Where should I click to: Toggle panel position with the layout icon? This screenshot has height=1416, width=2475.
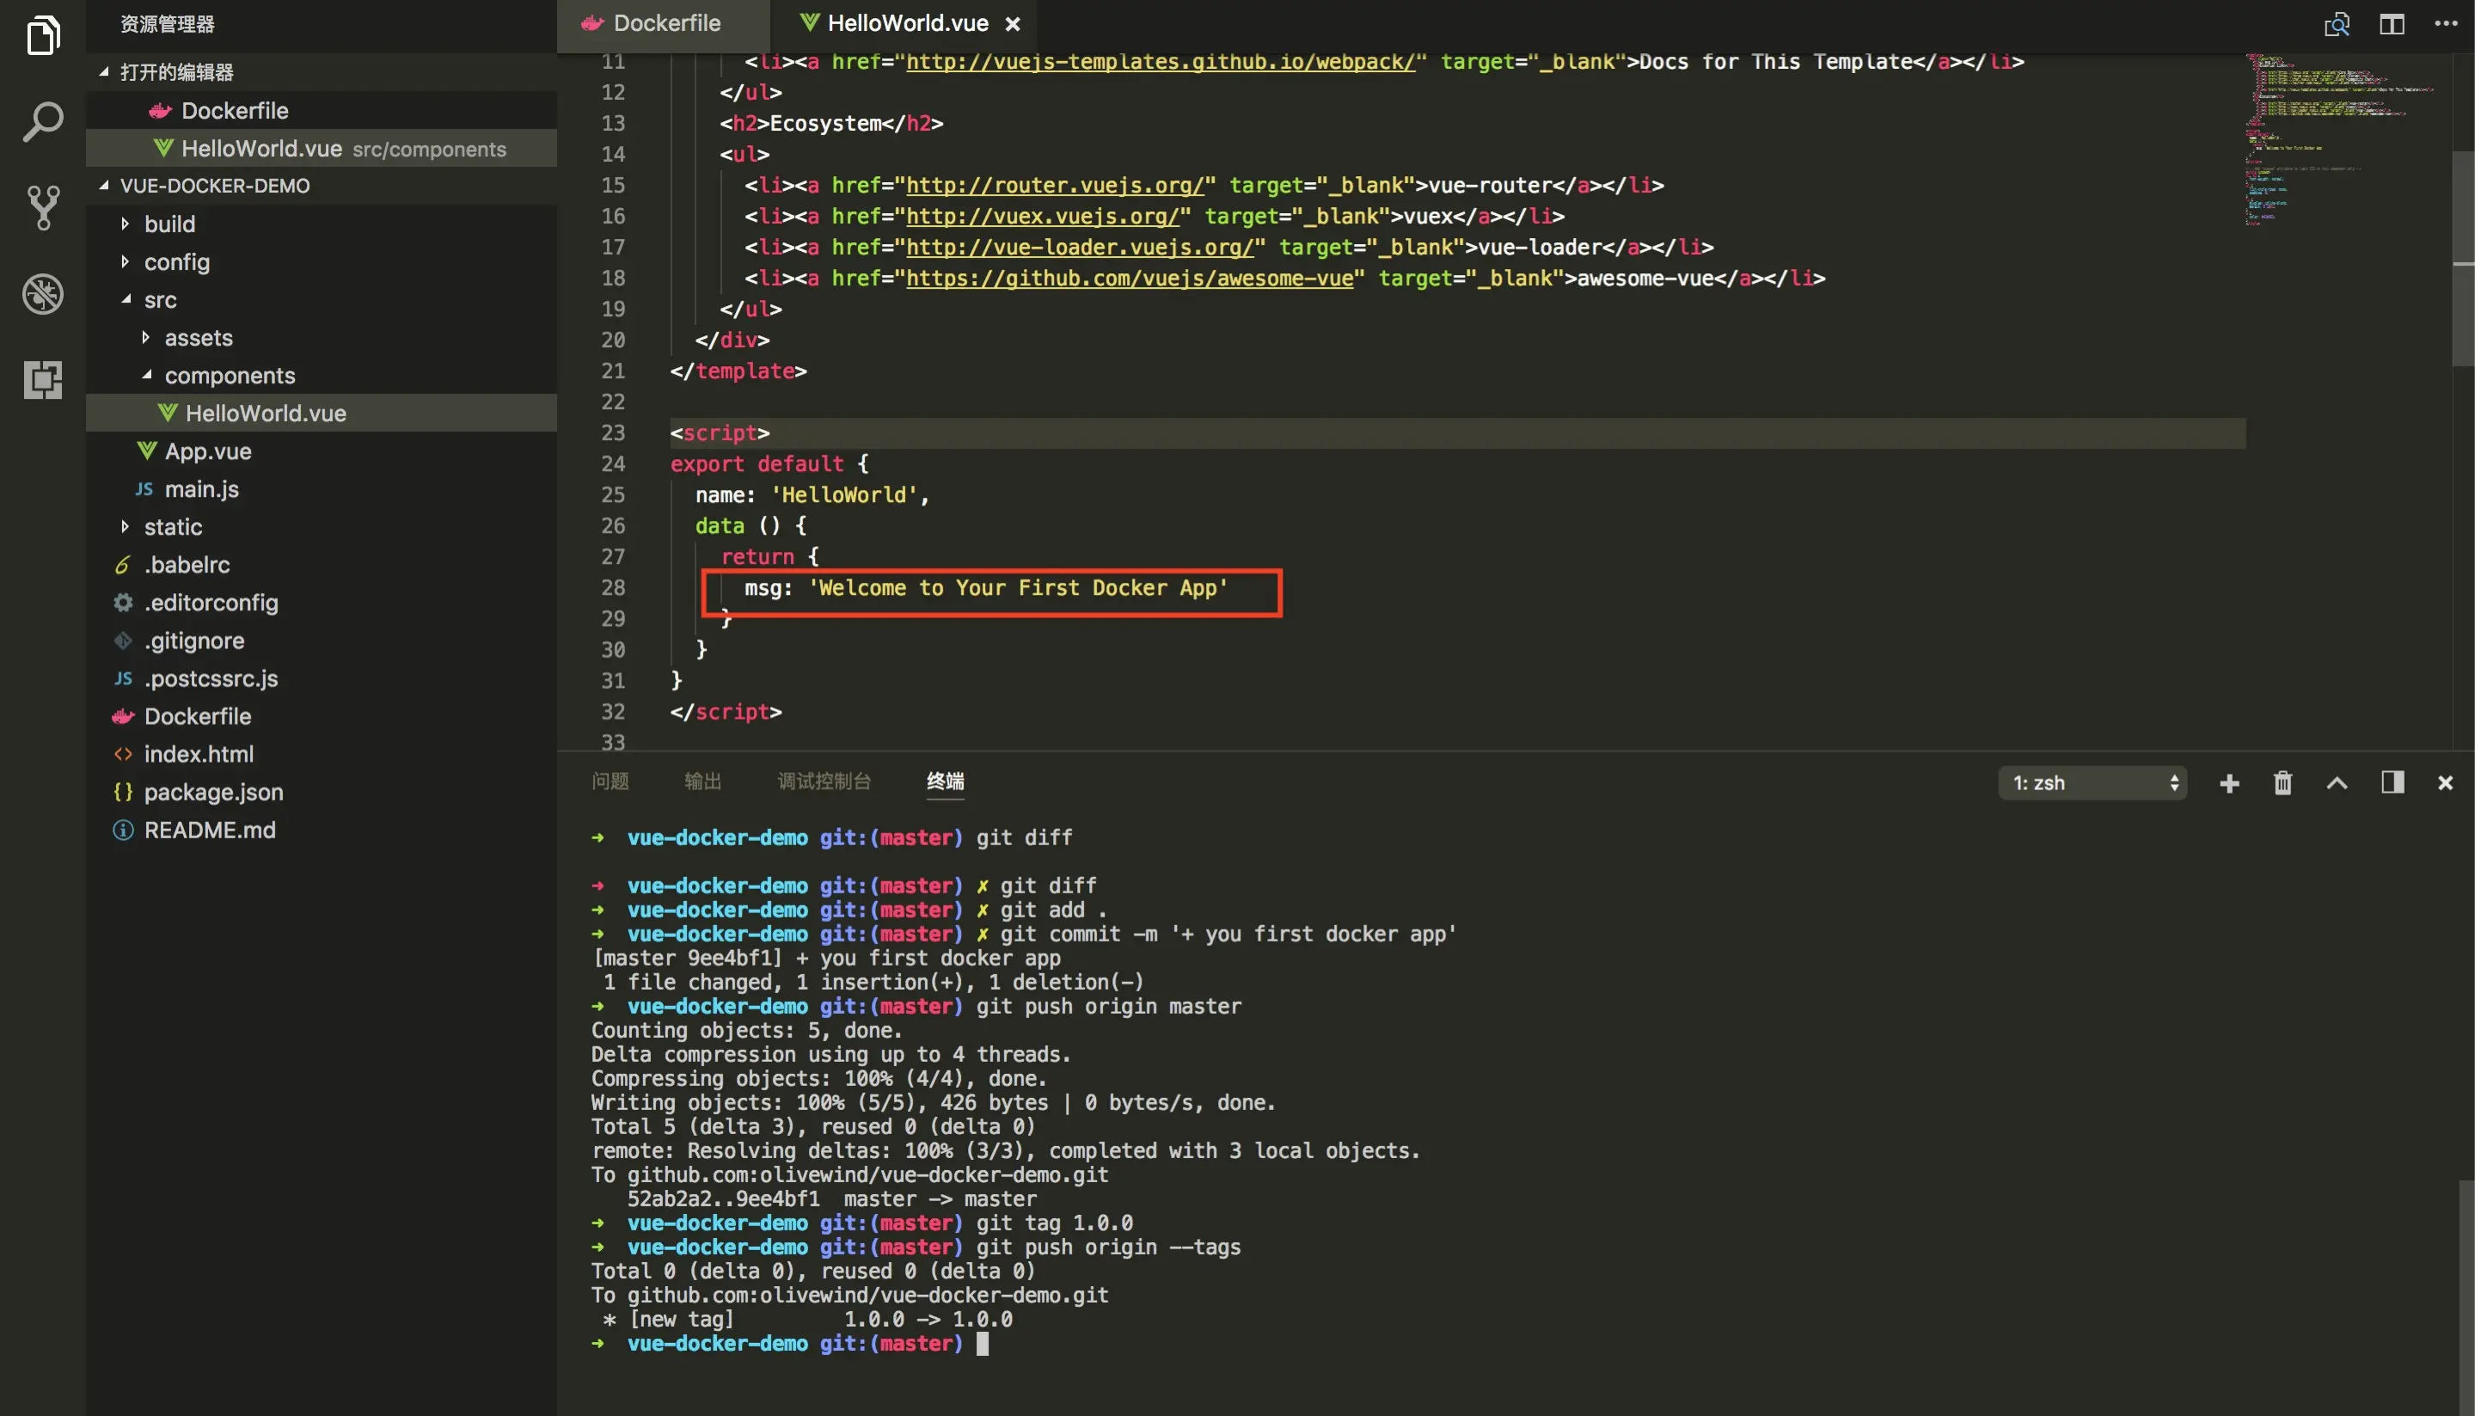coord(2392,782)
